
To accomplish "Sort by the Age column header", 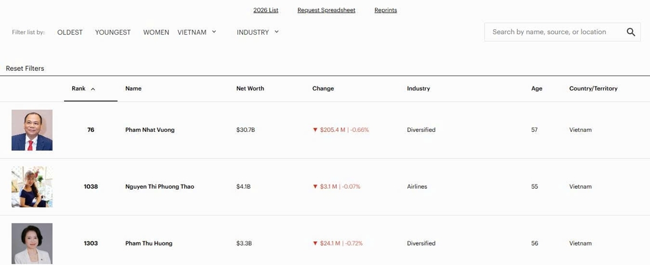I will pos(536,89).
